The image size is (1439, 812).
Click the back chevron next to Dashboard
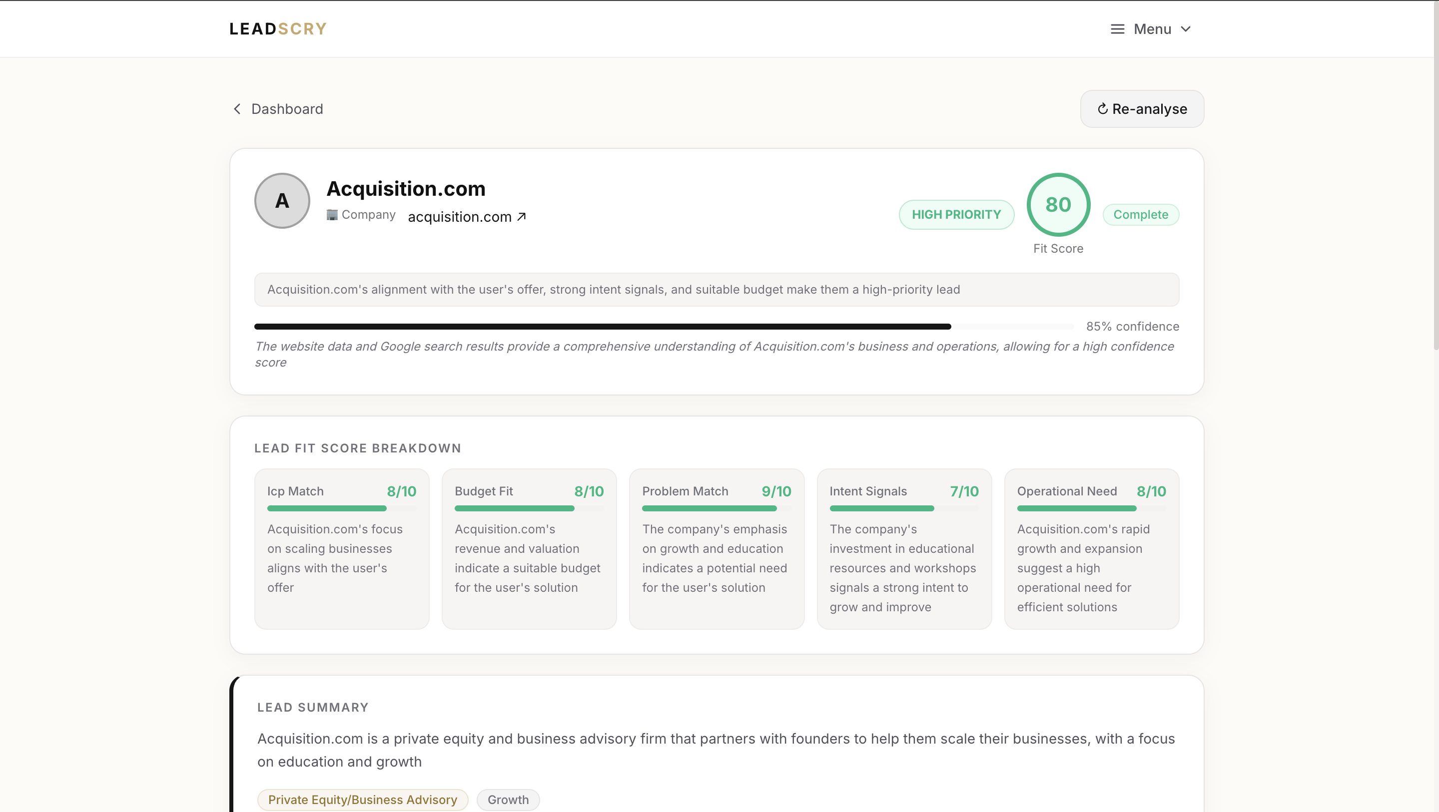coord(237,109)
